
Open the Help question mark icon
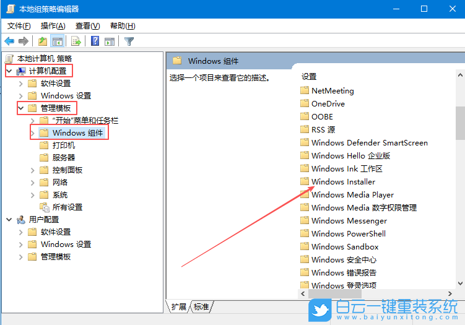tap(95, 41)
